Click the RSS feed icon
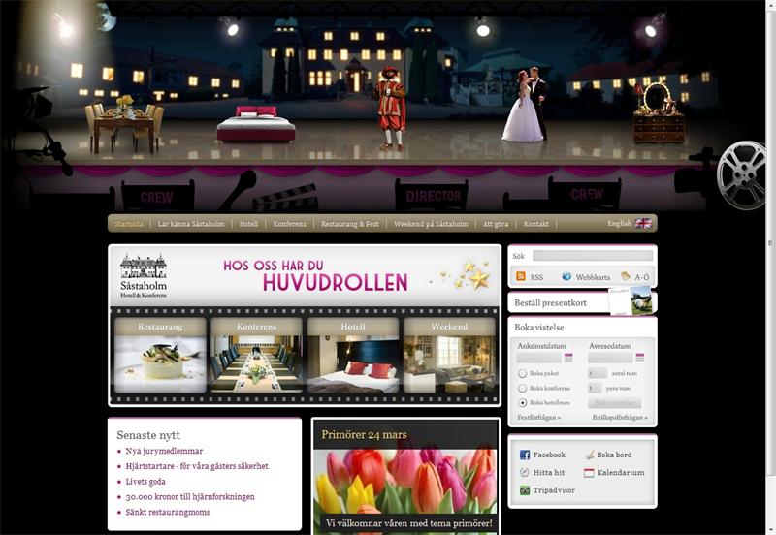Viewport: 776px width, 535px height. click(x=520, y=277)
